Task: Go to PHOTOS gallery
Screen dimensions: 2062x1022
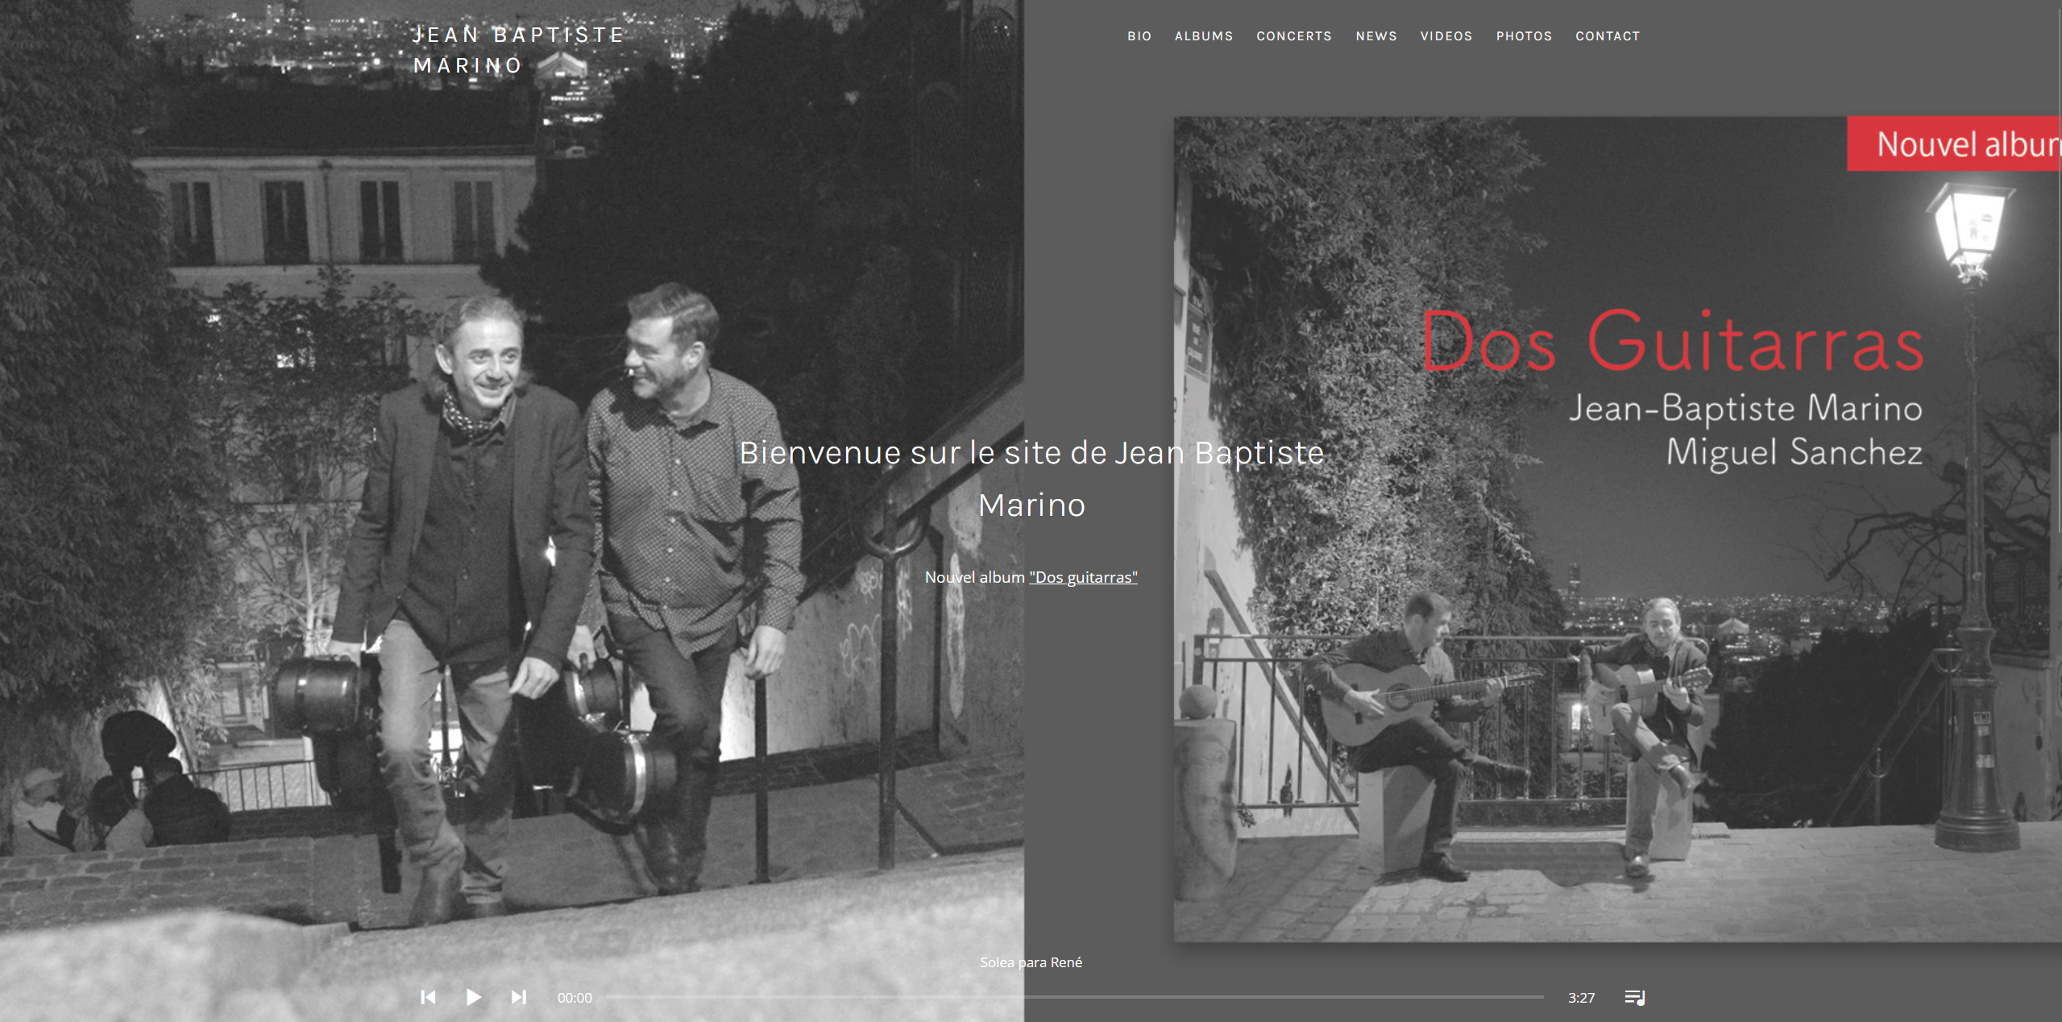Action: 1523,36
